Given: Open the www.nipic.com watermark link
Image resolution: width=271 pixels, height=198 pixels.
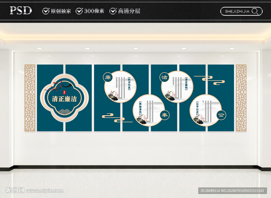Looking at the screenshot, I should 45,191.
